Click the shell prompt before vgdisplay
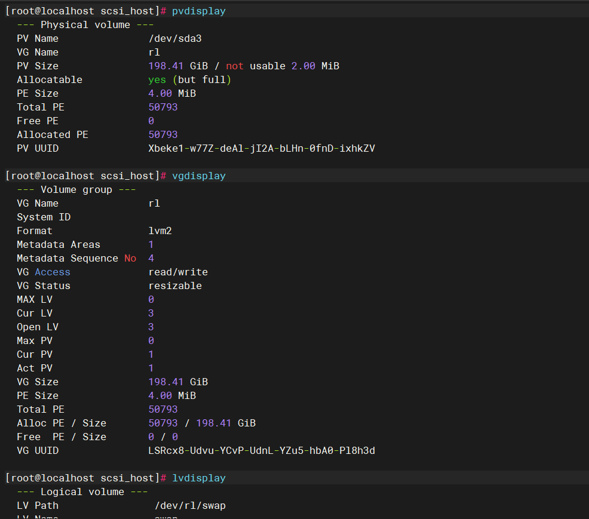Viewport: 589px width, 519px height. coord(85,176)
